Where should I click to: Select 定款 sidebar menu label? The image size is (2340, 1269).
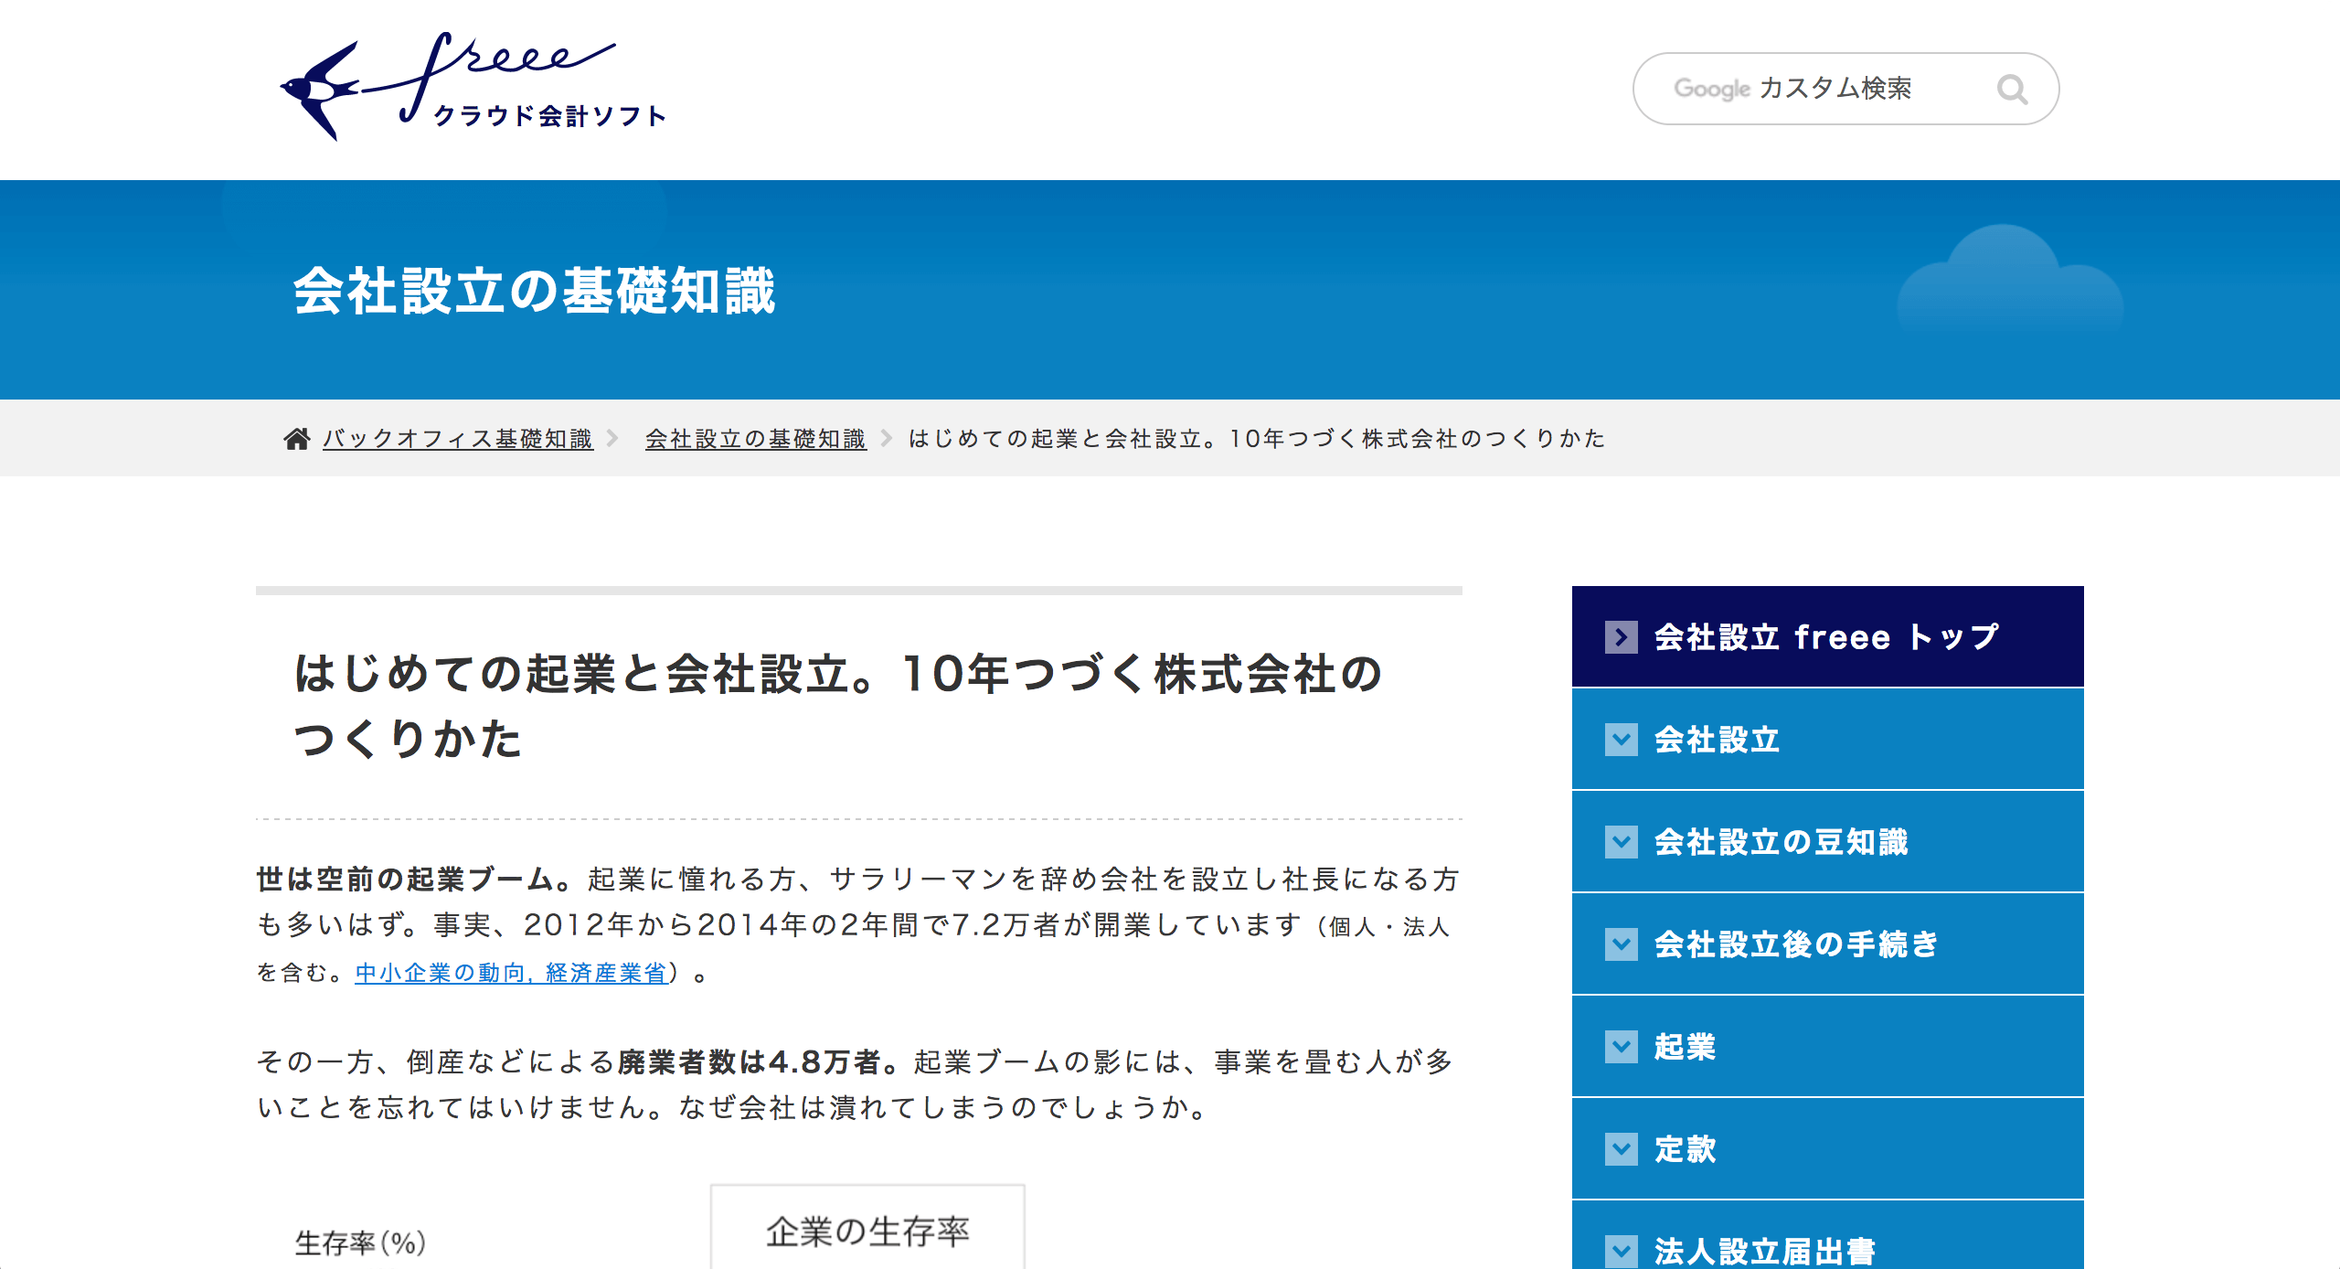(1686, 1149)
